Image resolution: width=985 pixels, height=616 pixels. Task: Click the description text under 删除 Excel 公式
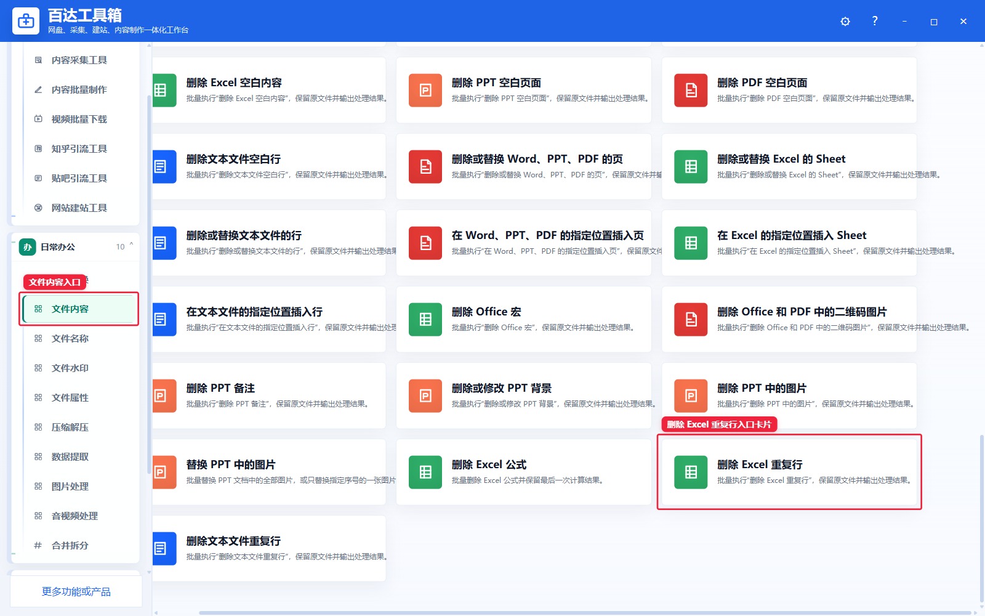coord(528,480)
